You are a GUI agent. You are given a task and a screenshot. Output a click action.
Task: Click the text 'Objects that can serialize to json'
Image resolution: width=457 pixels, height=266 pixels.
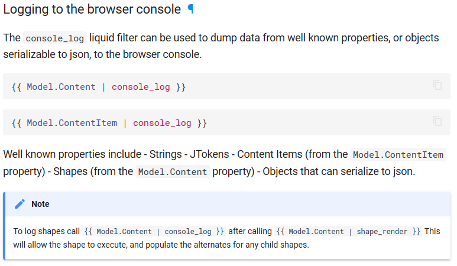(339, 171)
